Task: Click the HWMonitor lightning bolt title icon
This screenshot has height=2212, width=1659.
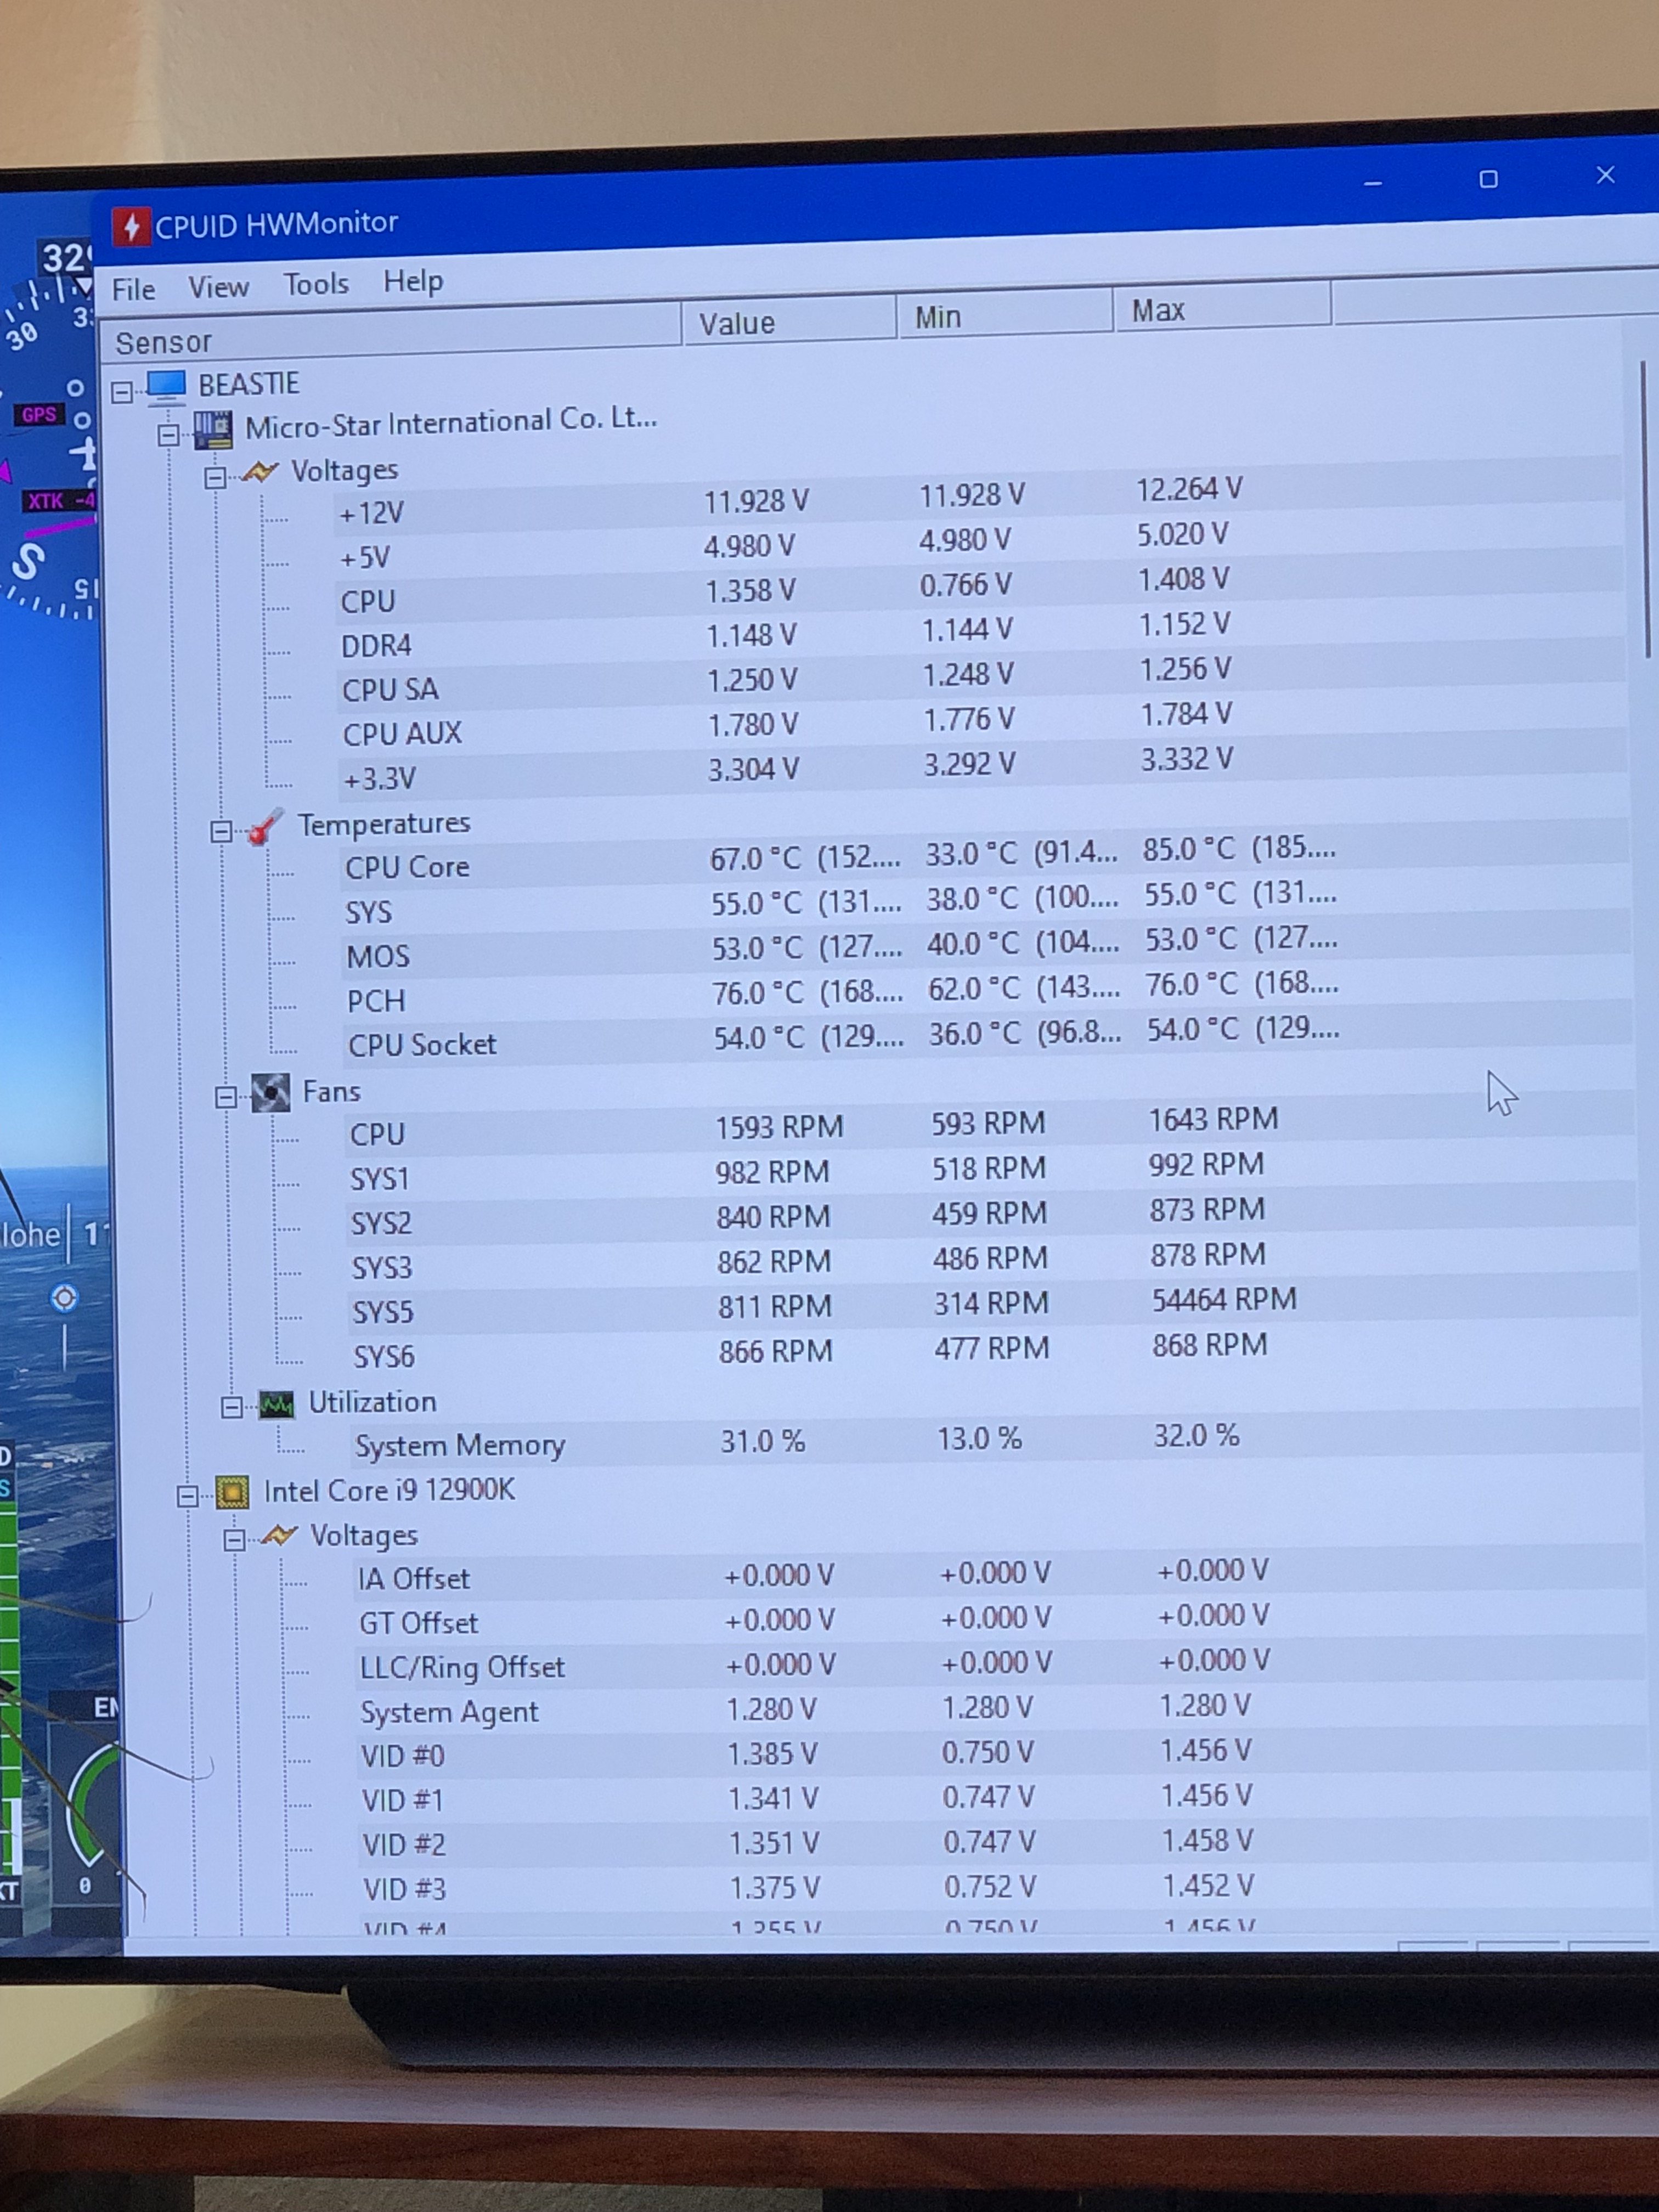Action: tap(131, 227)
